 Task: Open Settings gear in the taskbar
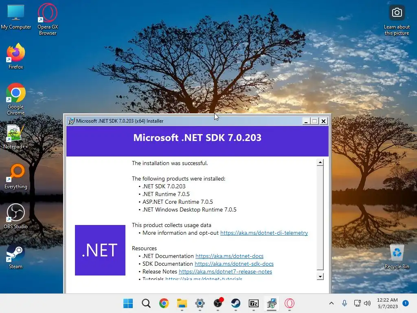[x=200, y=303]
